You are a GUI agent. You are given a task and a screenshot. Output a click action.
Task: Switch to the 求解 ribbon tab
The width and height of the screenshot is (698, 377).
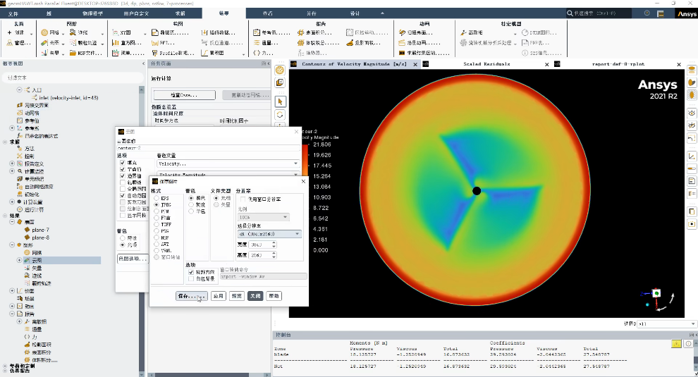point(180,13)
